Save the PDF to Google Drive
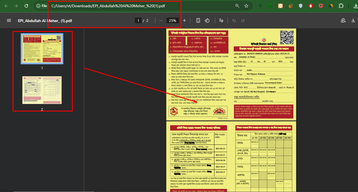Viewport: 358px width, 192px height. coord(343,20)
